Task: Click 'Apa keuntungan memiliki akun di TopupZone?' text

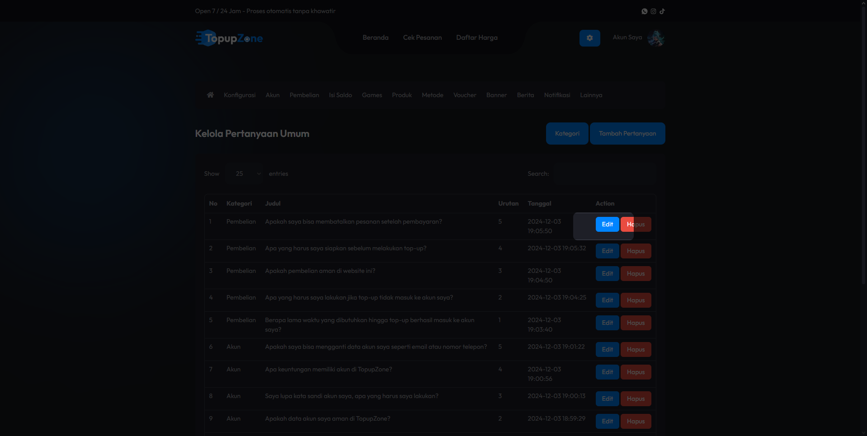Action: coord(329,369)
